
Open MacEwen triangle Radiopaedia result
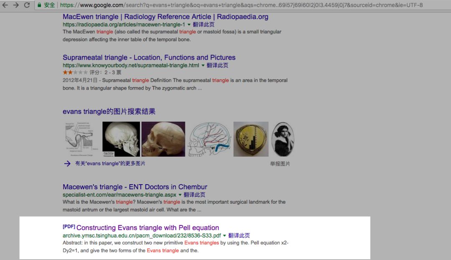click(x=165, y=17)
